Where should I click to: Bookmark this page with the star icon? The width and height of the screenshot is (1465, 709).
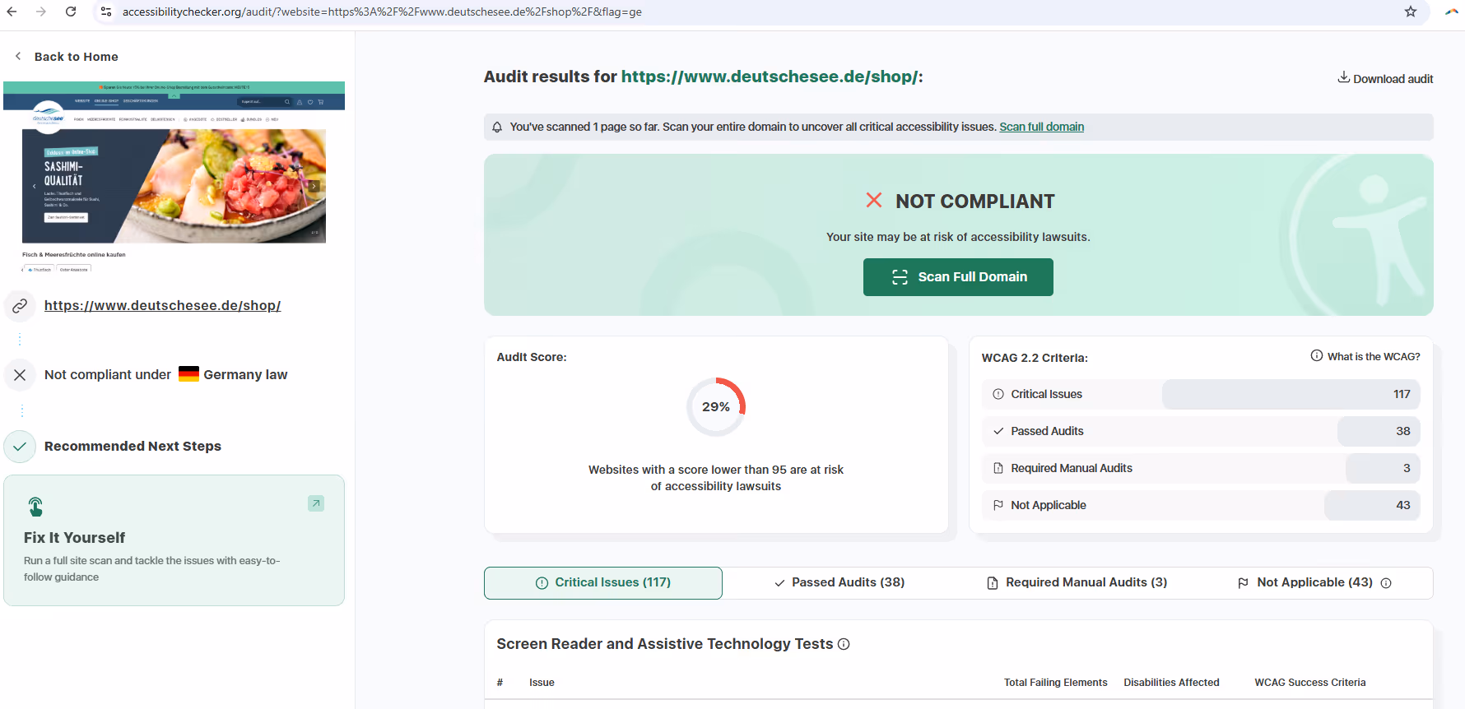click(x=1411, y=12)
